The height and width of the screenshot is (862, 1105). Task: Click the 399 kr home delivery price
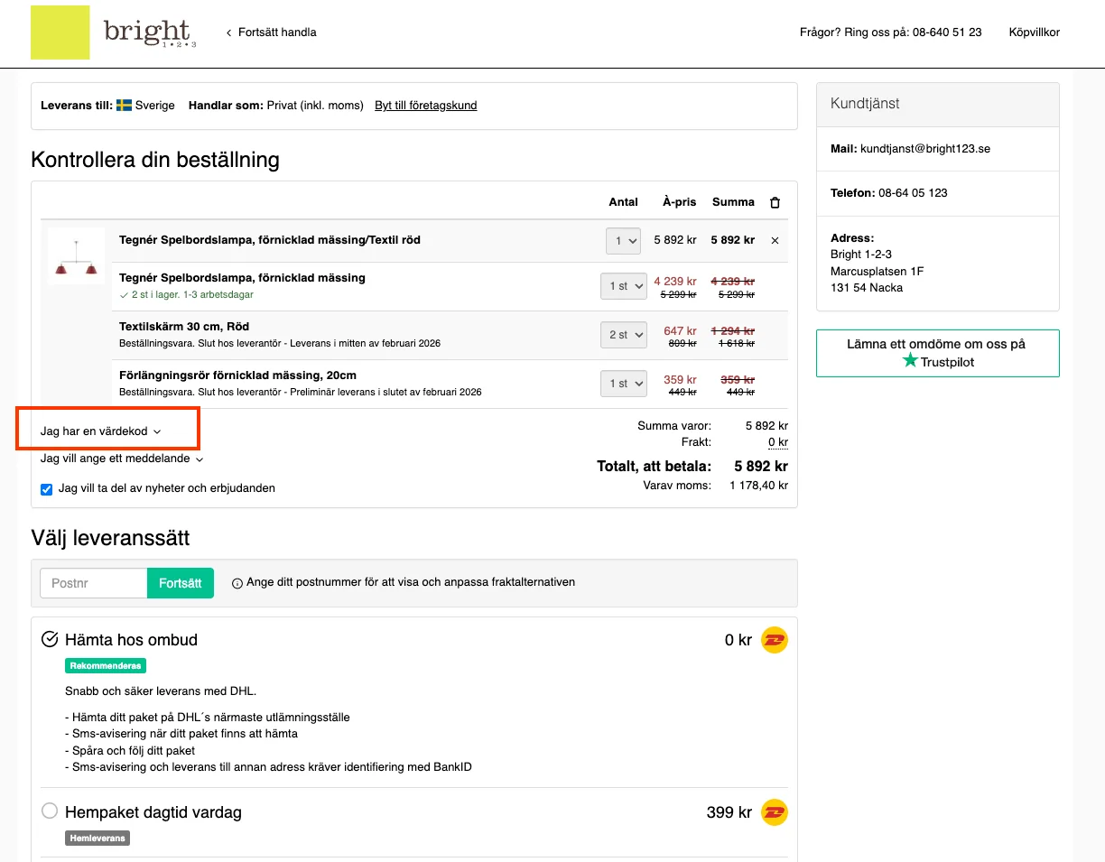coord(729,812)
